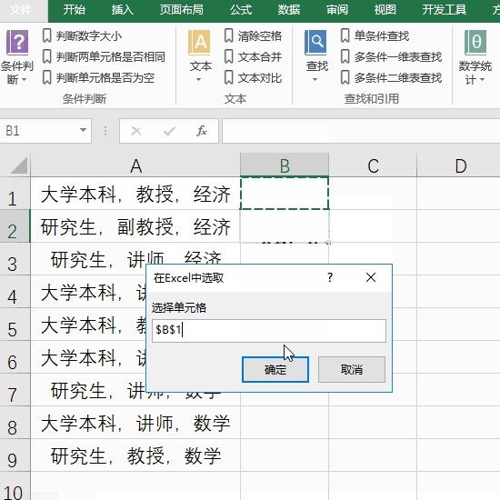Screen dimensions: 500x500
Task: Click the 文本对比 bookmark item
Action: [253, 78]
